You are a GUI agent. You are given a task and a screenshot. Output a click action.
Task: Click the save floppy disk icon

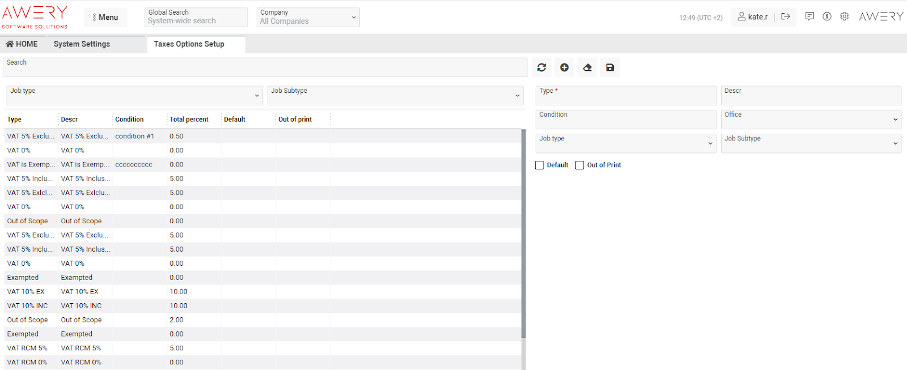610,67
